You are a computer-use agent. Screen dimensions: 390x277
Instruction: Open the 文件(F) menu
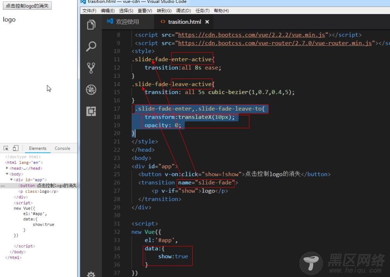tap(89, 11)
